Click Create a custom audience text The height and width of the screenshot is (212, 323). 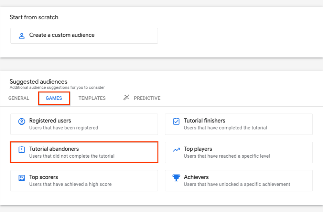(62, 35)
